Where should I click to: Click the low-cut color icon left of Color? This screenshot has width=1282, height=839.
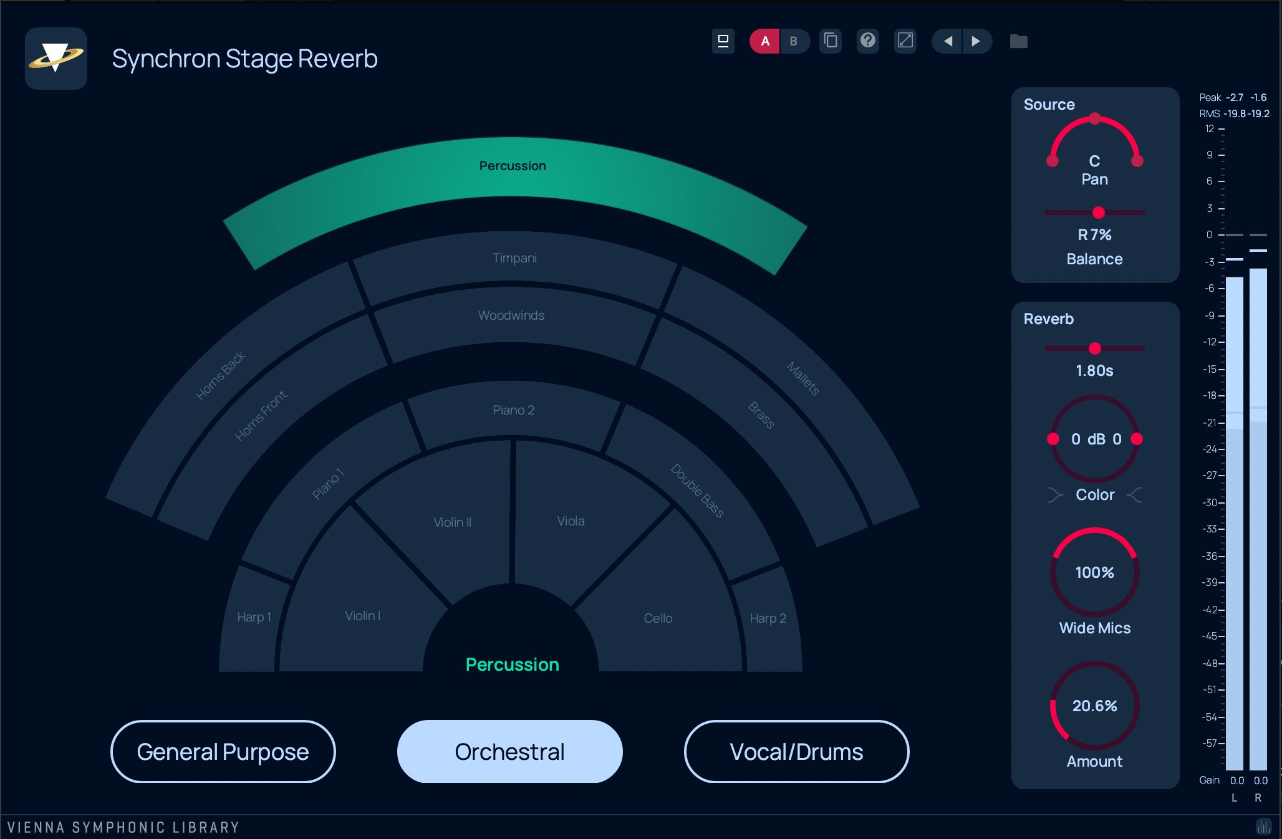click(x=1055, y=495)
